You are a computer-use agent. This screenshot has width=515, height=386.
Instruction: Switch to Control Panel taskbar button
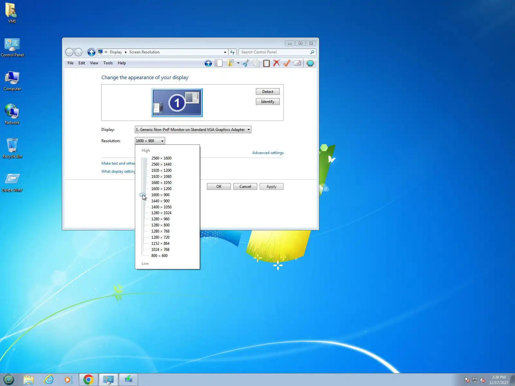[x=108, y=380]
